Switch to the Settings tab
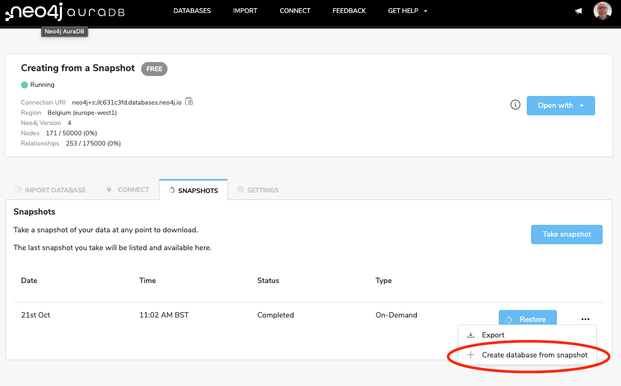Screen dimensions: 621x386 pyautogui.click(x=258, y=190)
